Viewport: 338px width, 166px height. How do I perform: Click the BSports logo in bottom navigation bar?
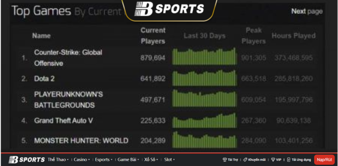click(x=27, y=160)
